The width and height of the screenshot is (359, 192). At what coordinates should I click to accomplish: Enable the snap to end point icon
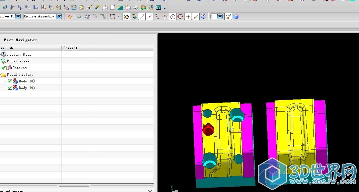click(x=142, y=16)
